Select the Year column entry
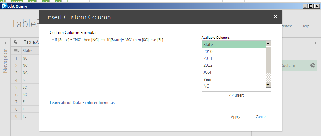 (x=234, y=79)
